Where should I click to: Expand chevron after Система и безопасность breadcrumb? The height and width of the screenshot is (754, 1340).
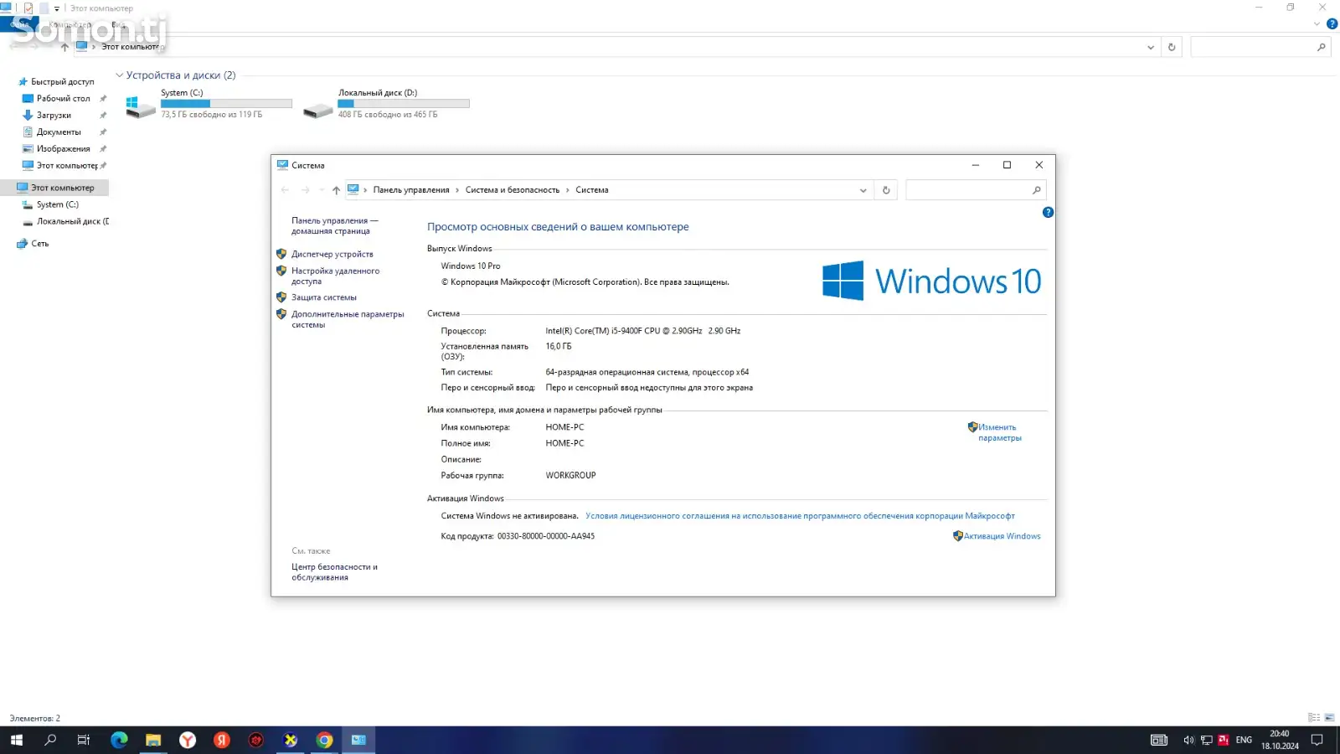568,190
